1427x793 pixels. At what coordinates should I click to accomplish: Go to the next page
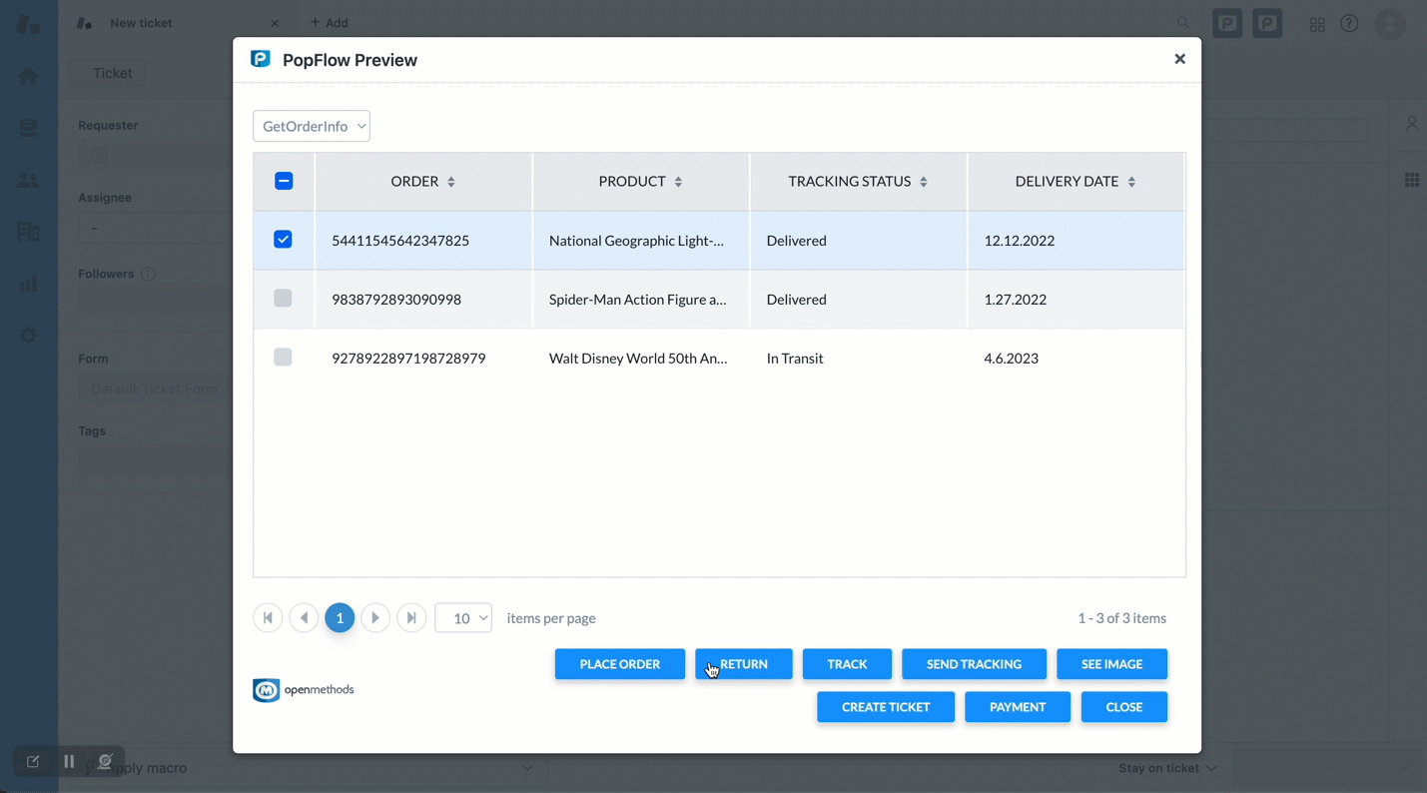pos(375,618)
